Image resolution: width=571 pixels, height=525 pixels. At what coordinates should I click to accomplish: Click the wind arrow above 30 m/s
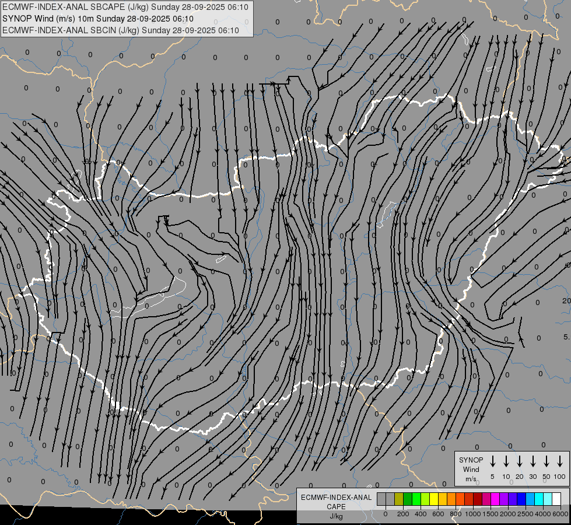pyautogui.click(x=533, y=461)
